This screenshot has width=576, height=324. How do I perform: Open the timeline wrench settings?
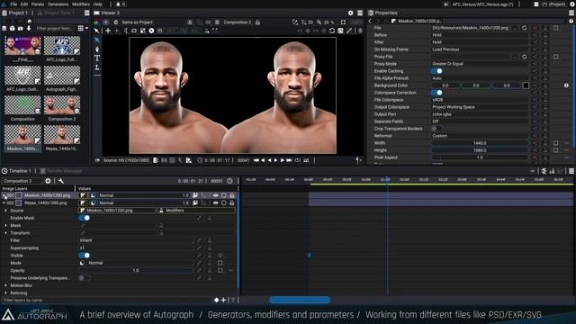point(61,181)
